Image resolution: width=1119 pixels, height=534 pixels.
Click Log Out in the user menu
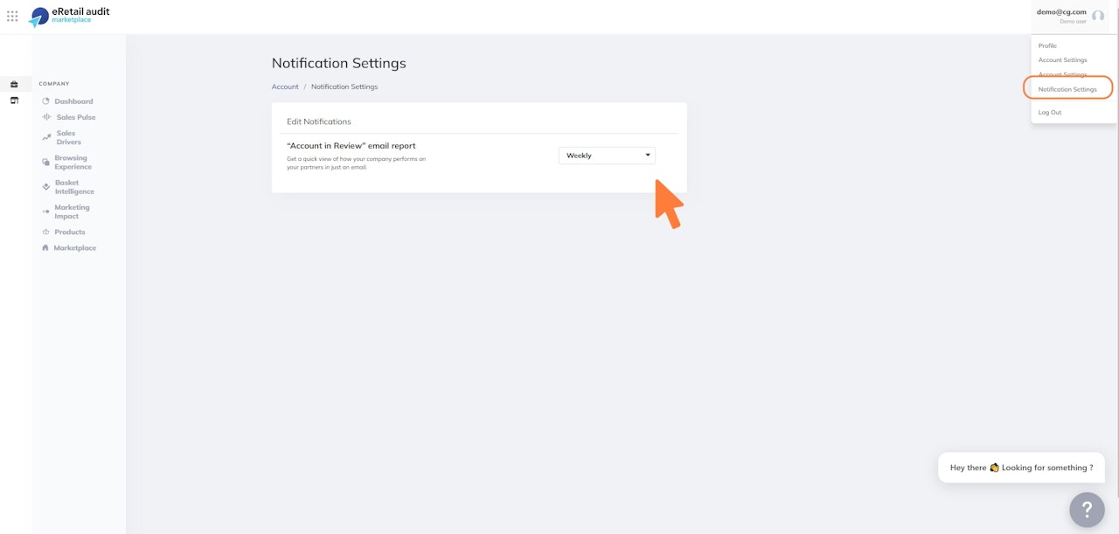[1050, 113]
